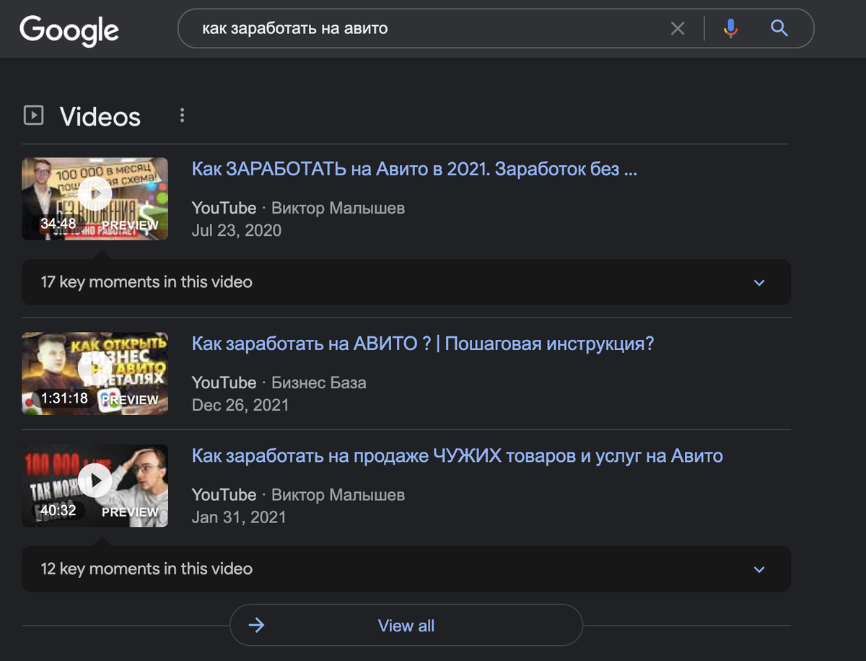Screen dimensions: 866x661
Task: Expand the 17 key moments chevron
Action: point(758,282)
